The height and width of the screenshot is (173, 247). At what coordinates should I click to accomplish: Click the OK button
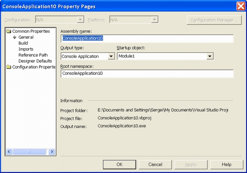[120, 164]
